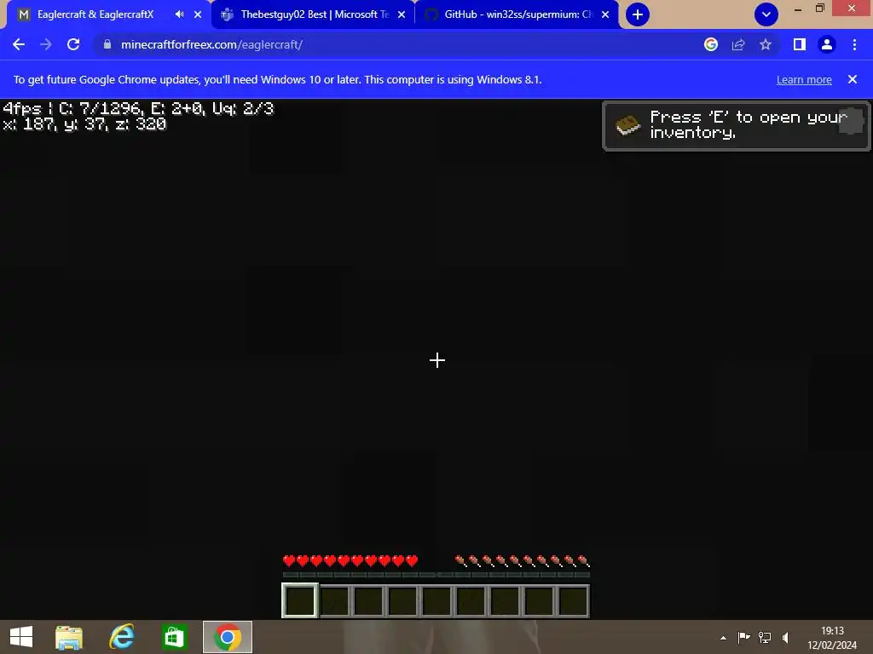The height and width of the screenshot is (654, 873).
Task: Launch Internet Explorer from the taskbar
Action: pyautogui.click(x=121, y=637)
